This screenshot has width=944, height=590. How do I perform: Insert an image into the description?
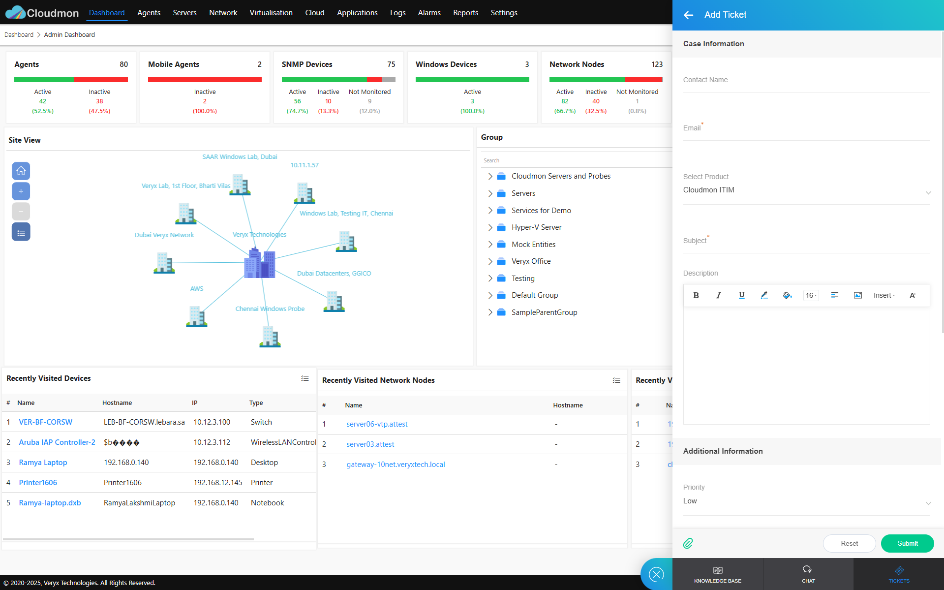click(x=857, y=295)
